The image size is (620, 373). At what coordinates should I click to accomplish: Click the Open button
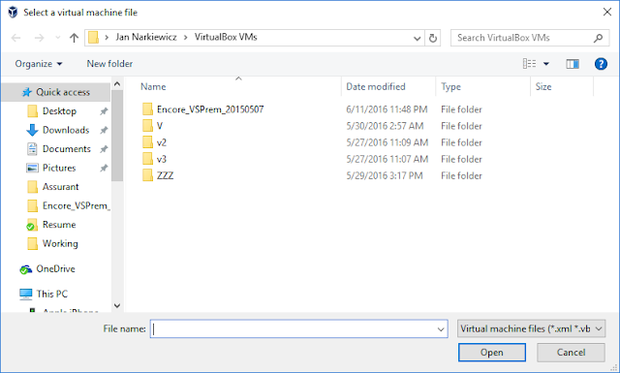pyautogui.click(x=492, y=353)
